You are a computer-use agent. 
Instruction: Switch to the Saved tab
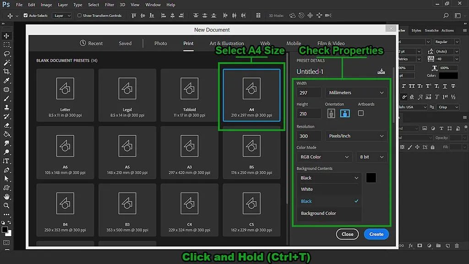coord(125,43)
